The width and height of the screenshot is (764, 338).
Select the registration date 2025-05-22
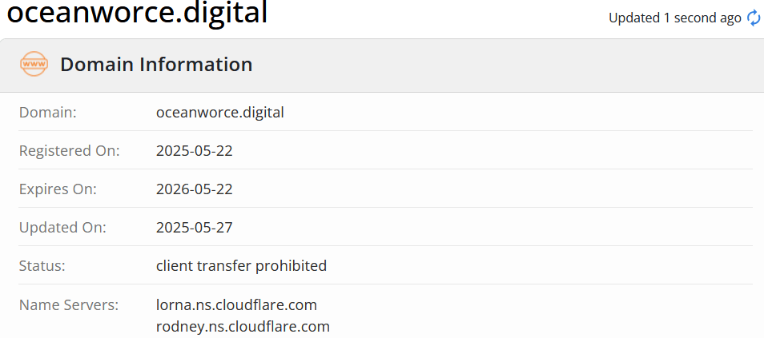pos(195,151)
